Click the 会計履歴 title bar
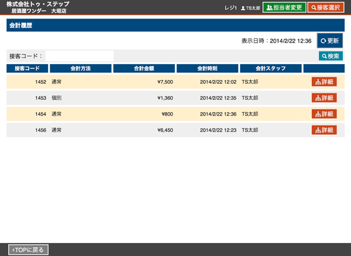 [x=175, y=26]
